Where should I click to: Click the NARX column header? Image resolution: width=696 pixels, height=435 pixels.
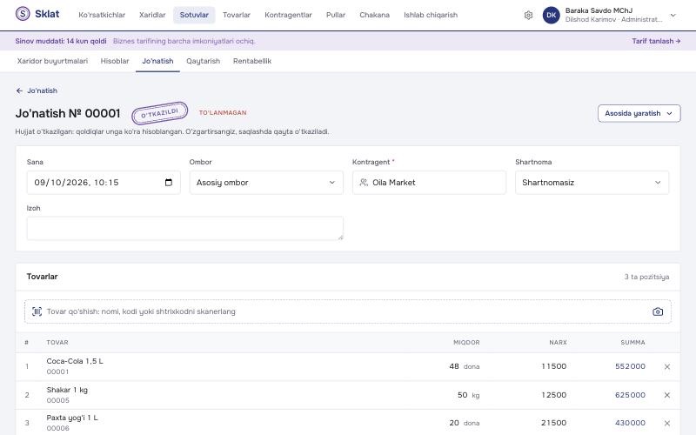[x=558, y=342]
